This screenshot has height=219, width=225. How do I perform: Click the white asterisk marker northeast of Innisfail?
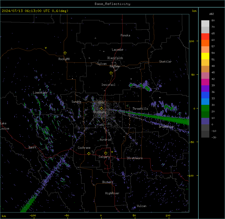click(x=131, y=79)
